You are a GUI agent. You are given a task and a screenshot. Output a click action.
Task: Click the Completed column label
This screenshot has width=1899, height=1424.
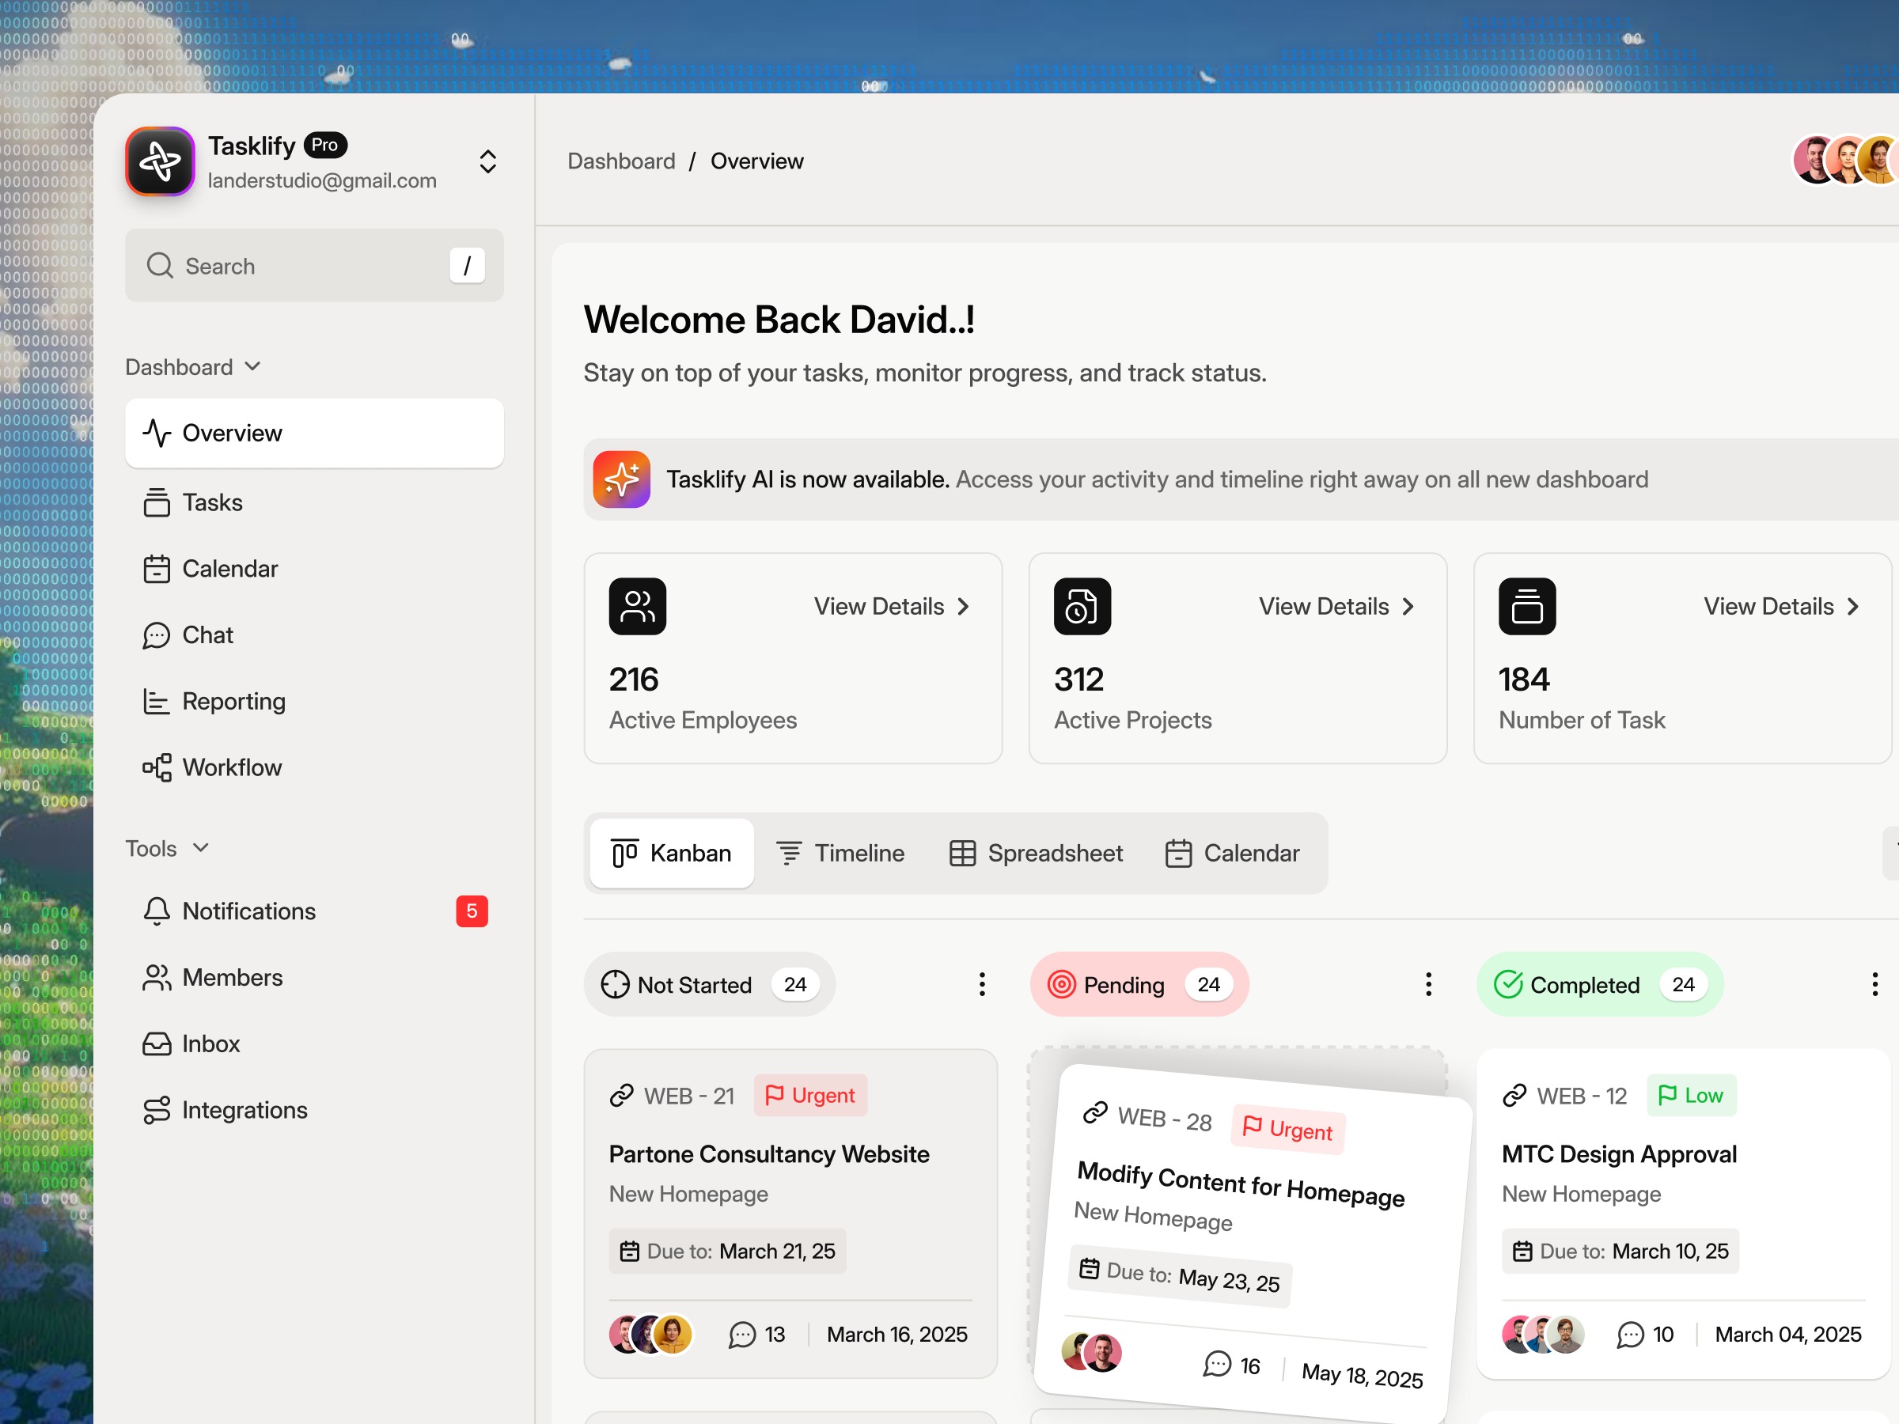pyautogui.click(x=1585, y=984)
